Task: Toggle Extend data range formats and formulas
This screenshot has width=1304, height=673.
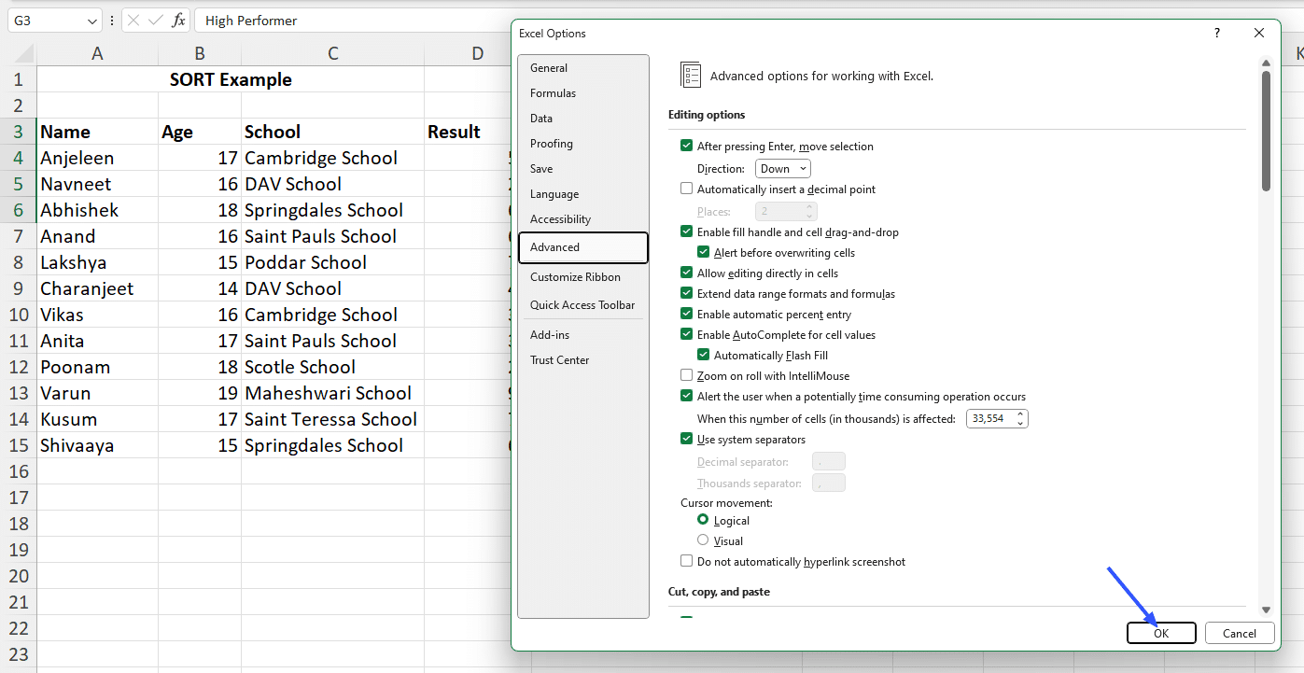Action: point(687,294)
